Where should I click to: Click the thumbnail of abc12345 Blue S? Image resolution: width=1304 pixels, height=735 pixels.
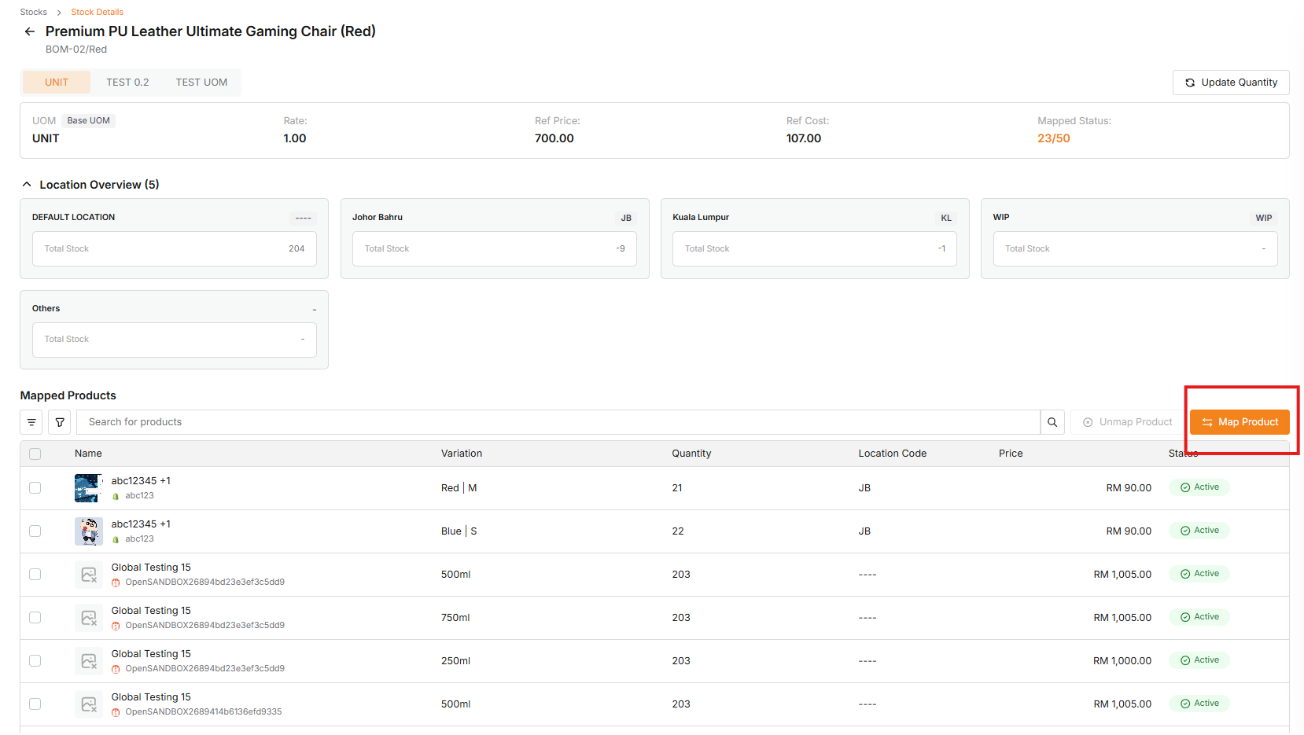pos(88,531)
